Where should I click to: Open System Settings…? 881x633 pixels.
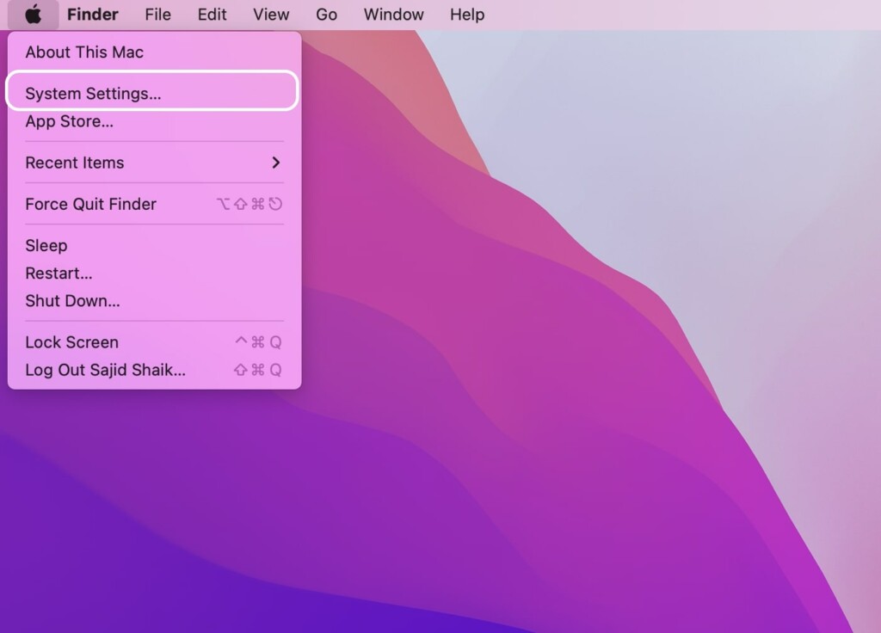point(151,91)
